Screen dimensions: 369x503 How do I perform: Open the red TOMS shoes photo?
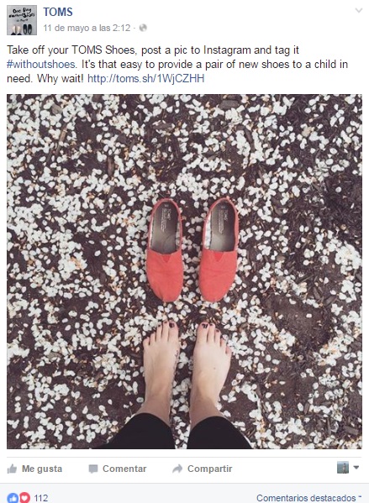pyautogui.click(x=184, y=271)
